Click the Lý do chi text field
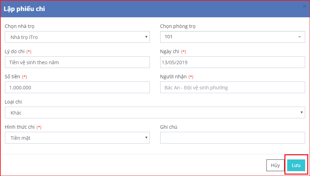Image resolution: width=310 pixels, height=176 pixels. click(x=77, y=62)
